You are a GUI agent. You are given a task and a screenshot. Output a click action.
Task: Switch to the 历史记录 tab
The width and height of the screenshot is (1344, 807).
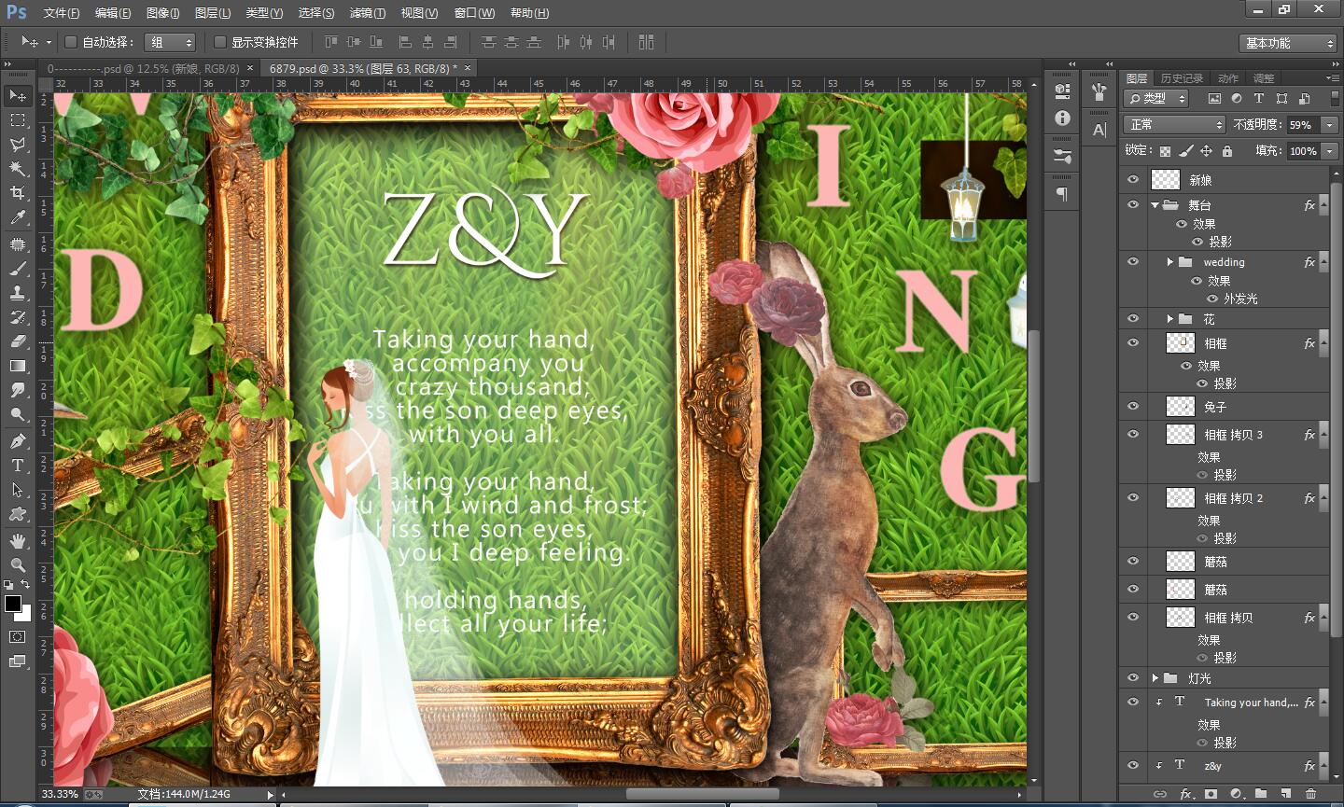pyautogui.click(x=1182, y=78)
